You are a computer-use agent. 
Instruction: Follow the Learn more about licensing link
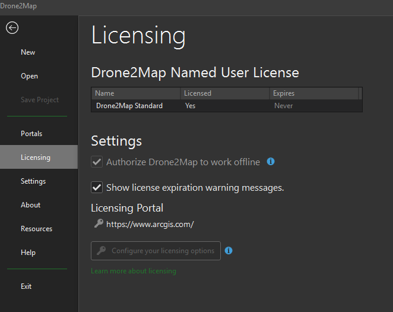click(133, 271)
